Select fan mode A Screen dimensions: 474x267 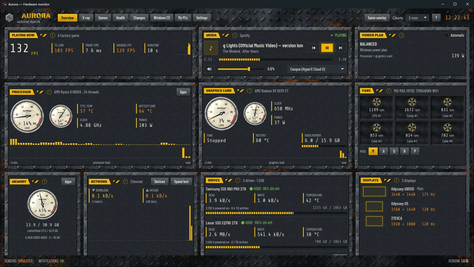point(384,151)
